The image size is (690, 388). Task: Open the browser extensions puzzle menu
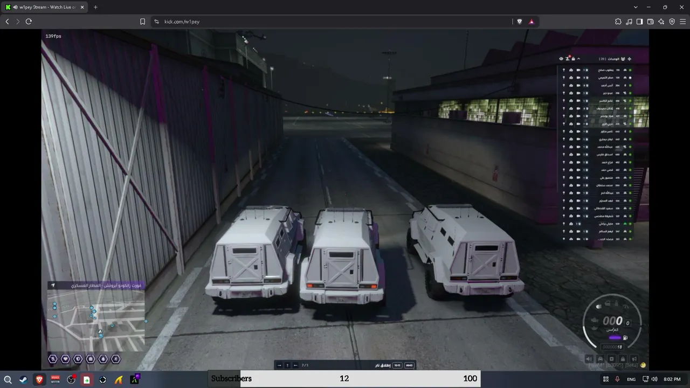click(618, 22)
